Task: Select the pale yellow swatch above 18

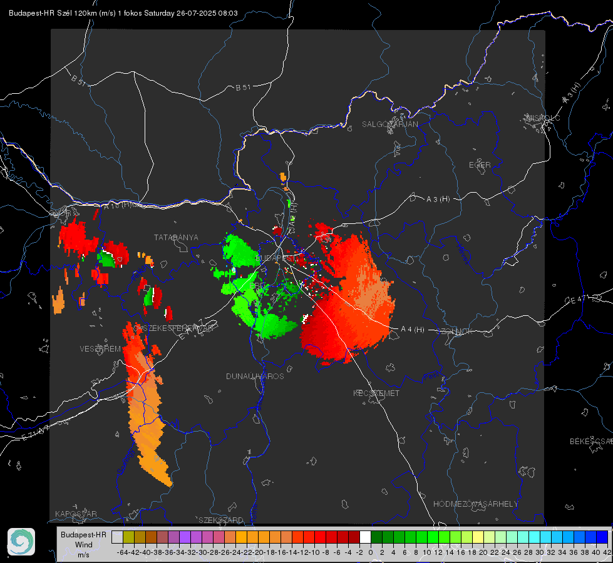Action: coord(478,537)
